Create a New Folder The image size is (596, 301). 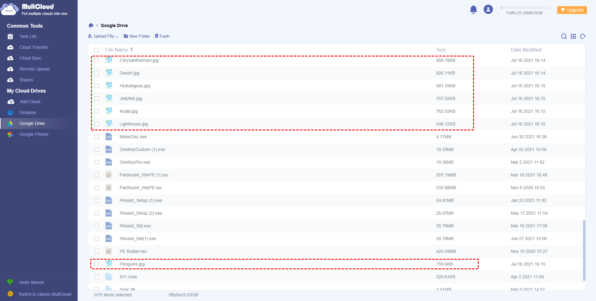click(137, 36)
